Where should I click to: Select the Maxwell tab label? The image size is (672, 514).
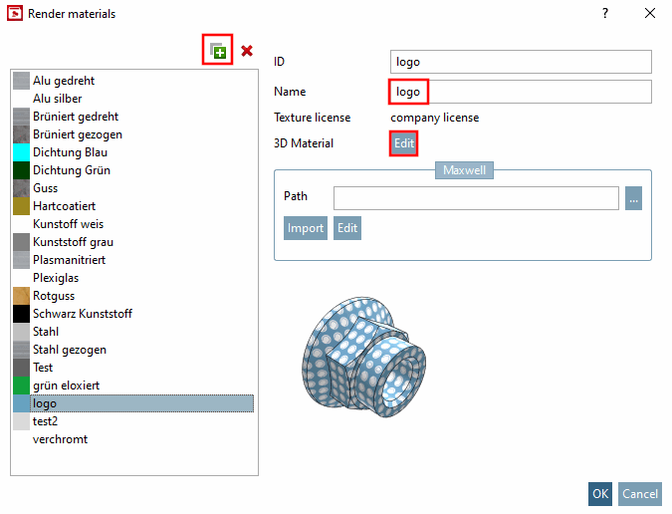click(x=464, y=170)
